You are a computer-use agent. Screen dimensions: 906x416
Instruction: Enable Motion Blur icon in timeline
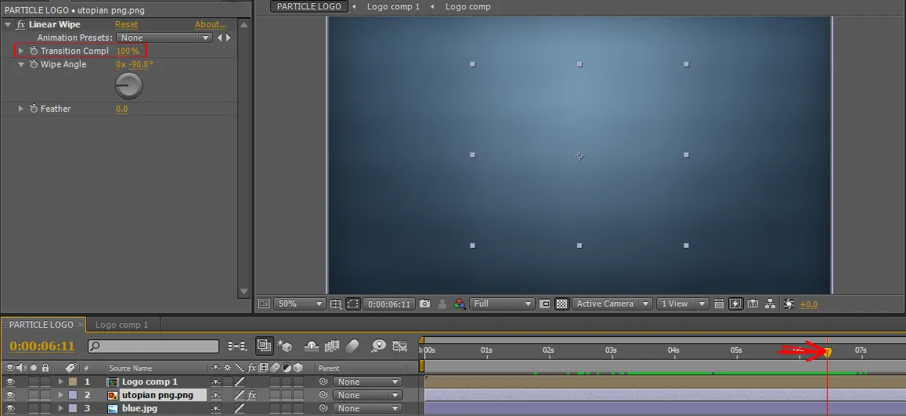(x=352, y=346)
